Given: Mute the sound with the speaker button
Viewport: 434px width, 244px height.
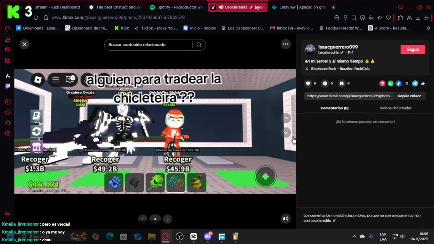Looking at the screenshot, I should tap(286, 219).
